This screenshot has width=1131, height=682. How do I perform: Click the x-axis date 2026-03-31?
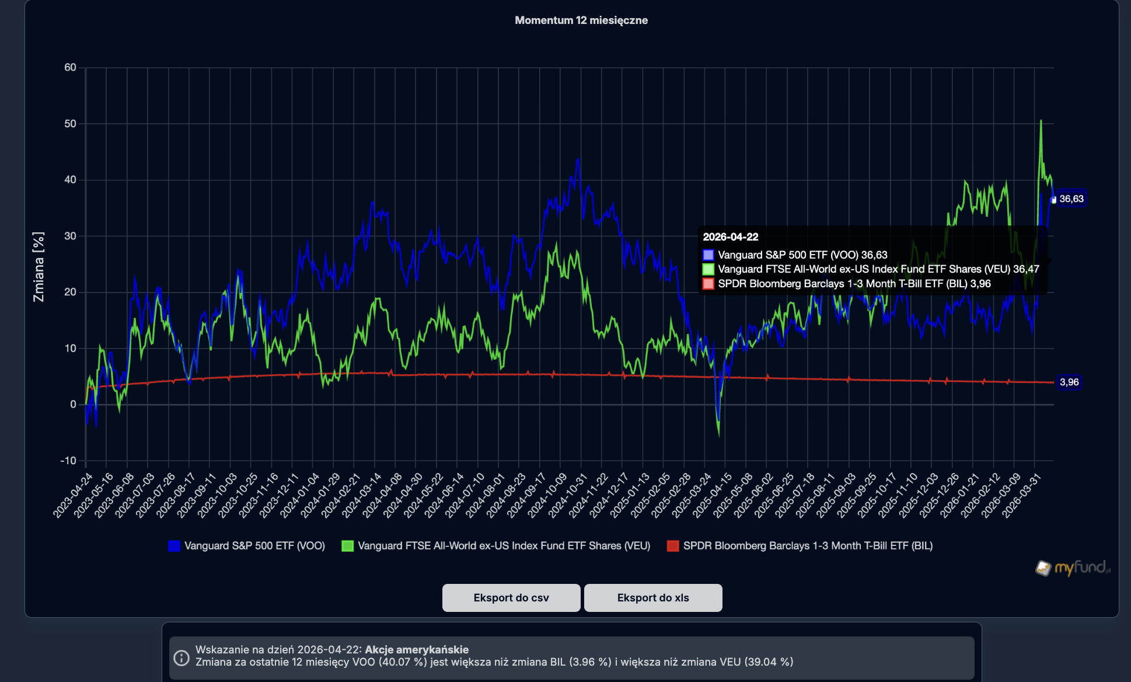pos(1022,495)
